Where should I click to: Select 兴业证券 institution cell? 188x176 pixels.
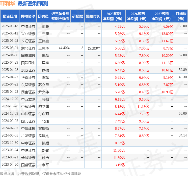coord(28,34)
